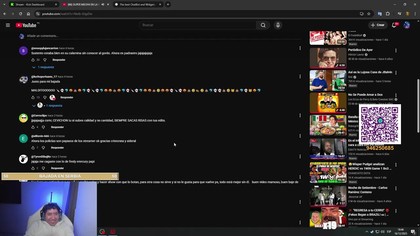Click the youtube.com address bar
Image resolution: width=420 pixels, height=236 pixels.
[x=197, y=14]
